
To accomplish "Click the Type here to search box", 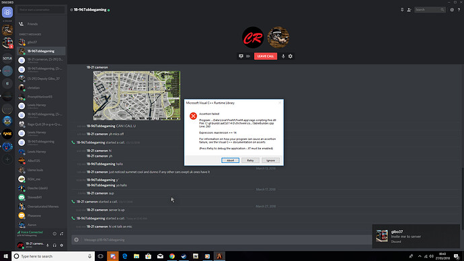I will [x=53, y=256].
